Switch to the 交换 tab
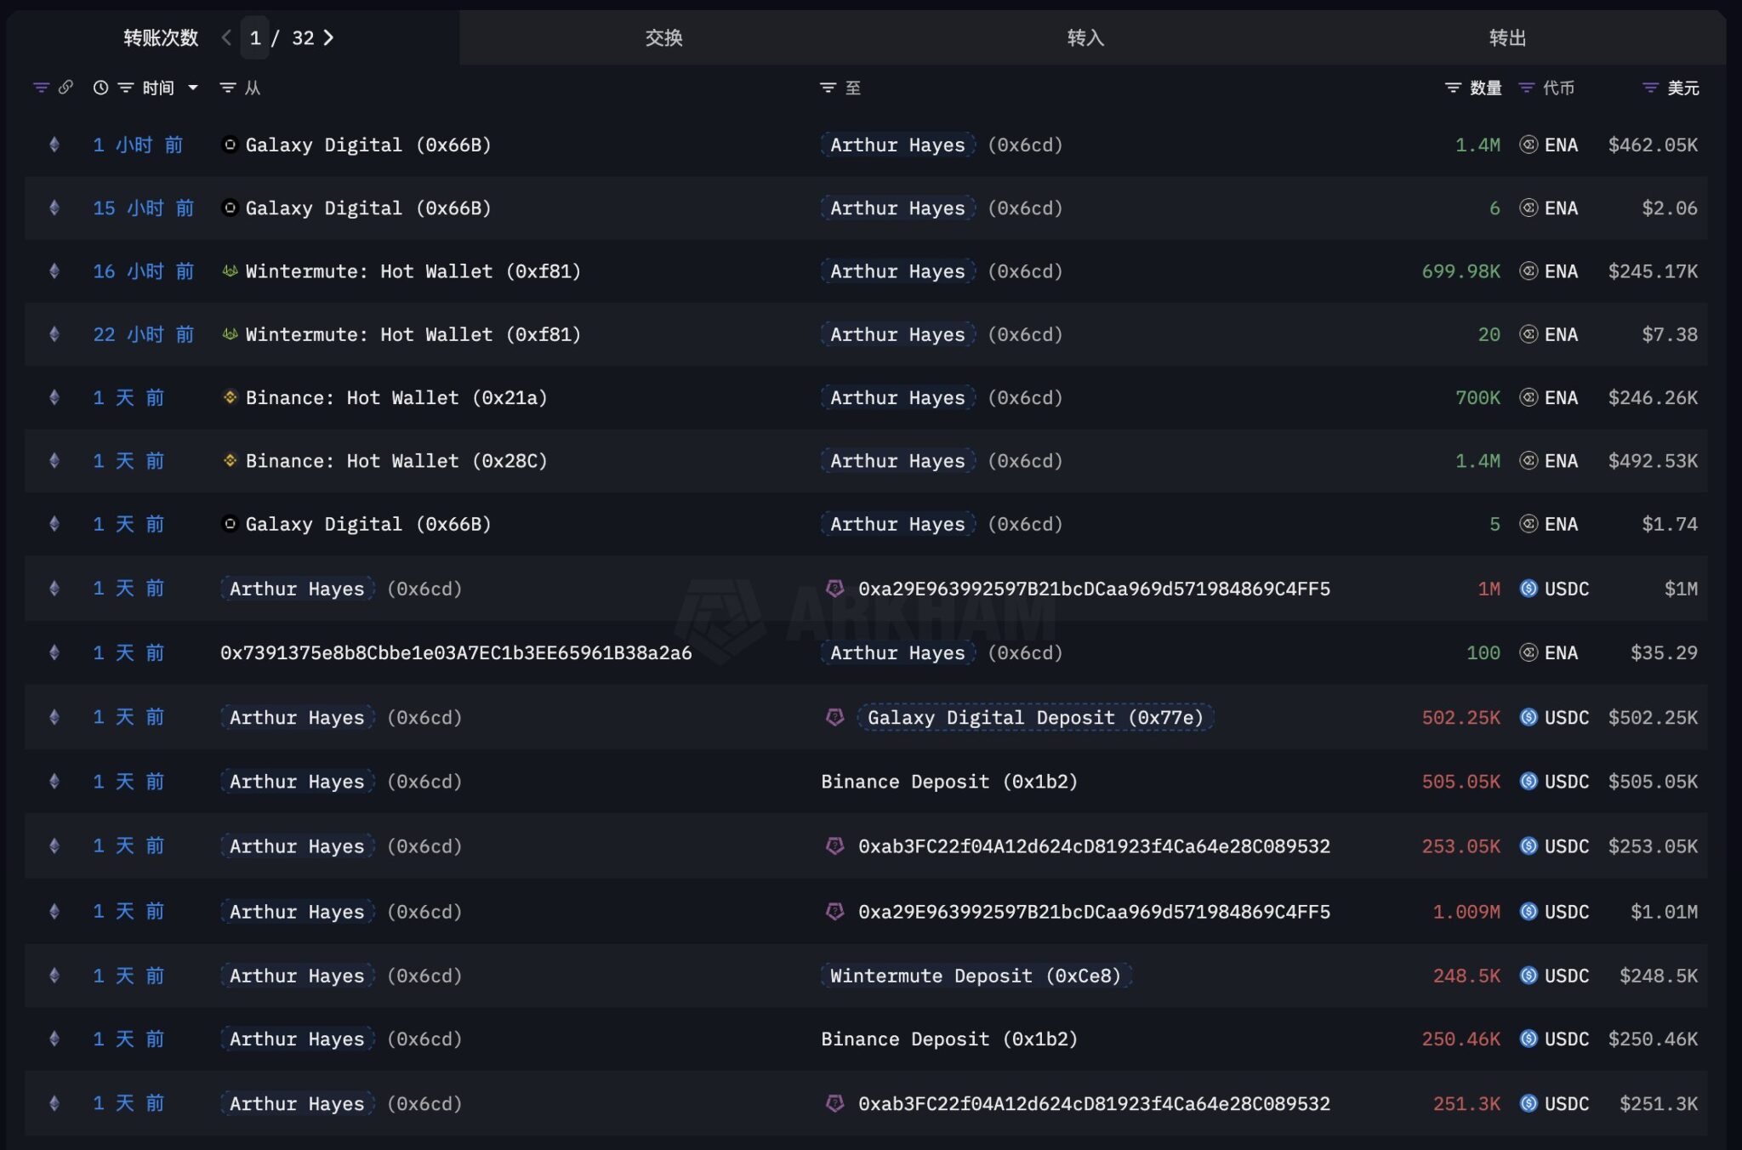 click(x=663, y=37)
